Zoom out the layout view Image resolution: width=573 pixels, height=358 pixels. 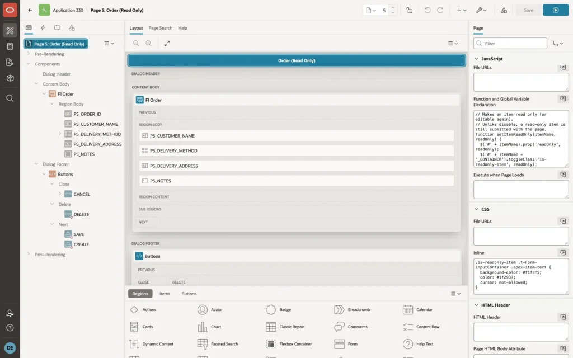(x=136, y=43)
